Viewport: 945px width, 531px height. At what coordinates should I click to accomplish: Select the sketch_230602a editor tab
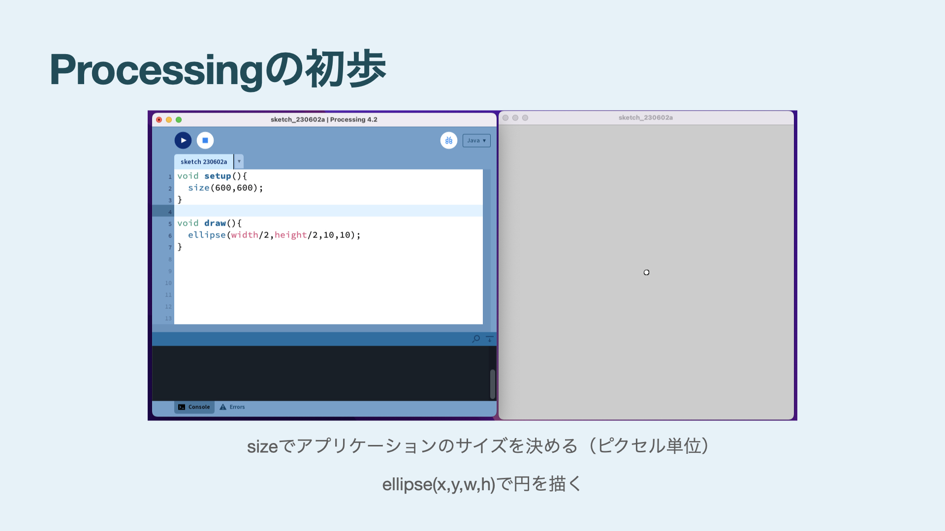204,162
